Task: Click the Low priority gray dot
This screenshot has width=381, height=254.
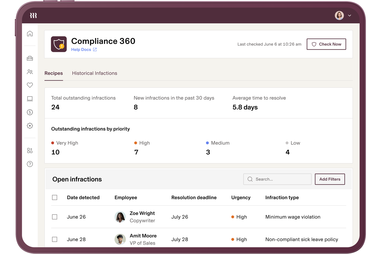Action: click(287, 143)
